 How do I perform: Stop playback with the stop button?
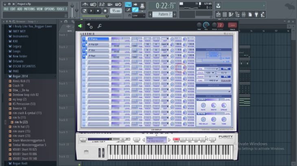pos(98,11)
